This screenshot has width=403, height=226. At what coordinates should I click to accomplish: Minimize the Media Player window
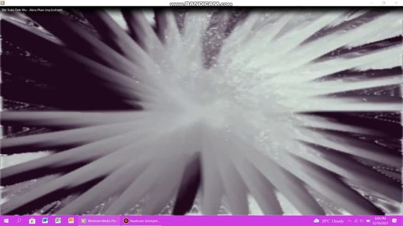[372, 3]
